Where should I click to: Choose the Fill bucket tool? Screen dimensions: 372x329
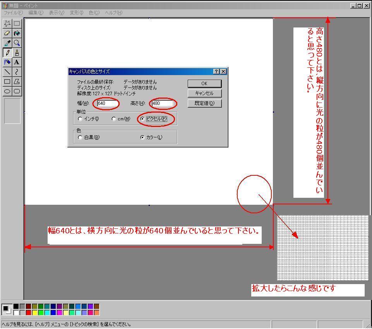[17, 33]
